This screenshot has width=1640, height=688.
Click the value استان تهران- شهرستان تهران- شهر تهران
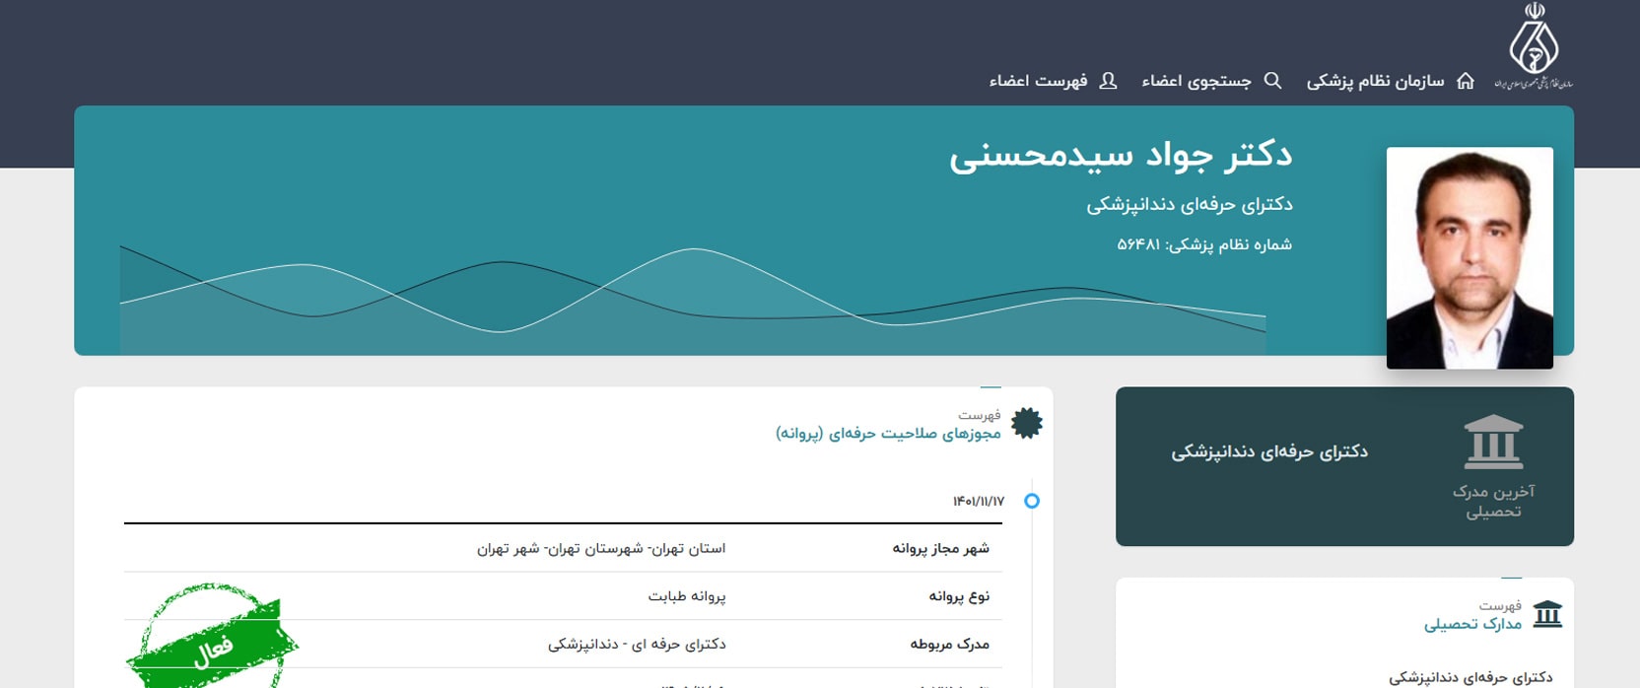601,548
